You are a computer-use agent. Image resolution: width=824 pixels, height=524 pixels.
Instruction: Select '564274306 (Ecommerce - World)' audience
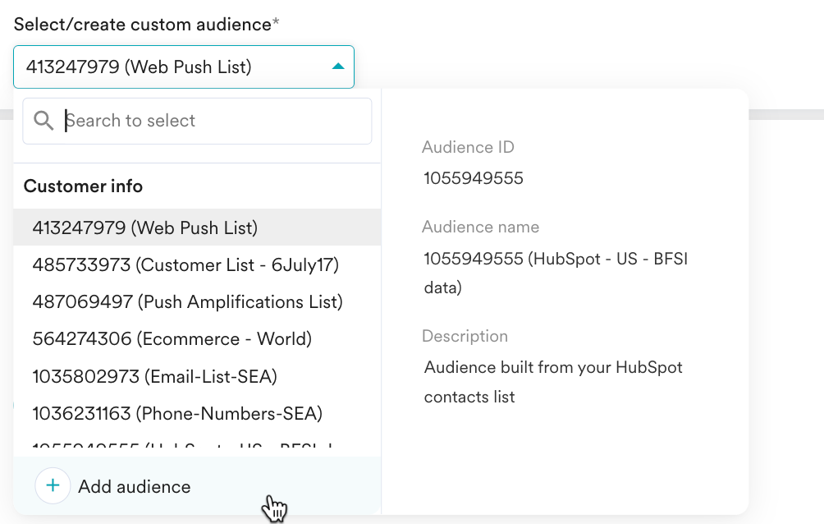pos(172,339)
